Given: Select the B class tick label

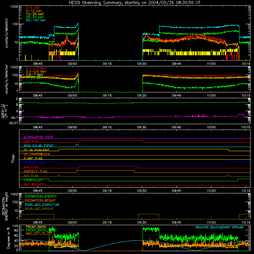Looking at the screenshot, I should click(x=17, y=105).
